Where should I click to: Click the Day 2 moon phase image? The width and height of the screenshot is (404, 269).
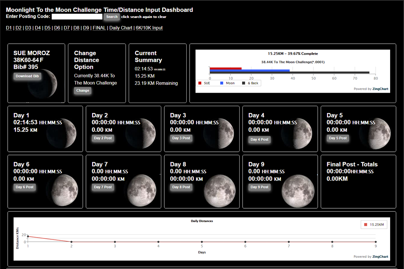point(141,133)
